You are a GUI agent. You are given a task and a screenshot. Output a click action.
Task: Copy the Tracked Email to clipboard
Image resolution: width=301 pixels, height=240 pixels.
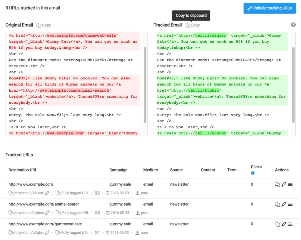(192, 25)
